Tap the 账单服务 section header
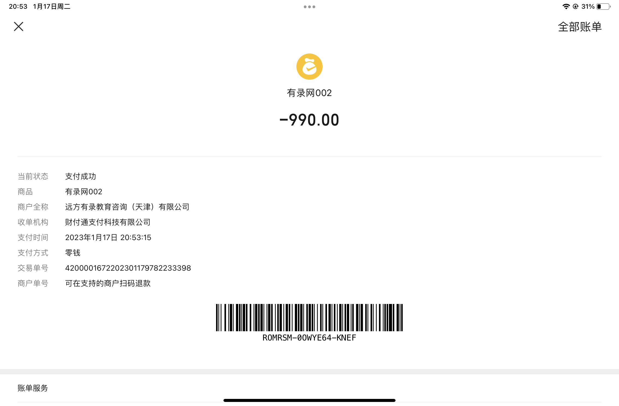 coord(33,388)
